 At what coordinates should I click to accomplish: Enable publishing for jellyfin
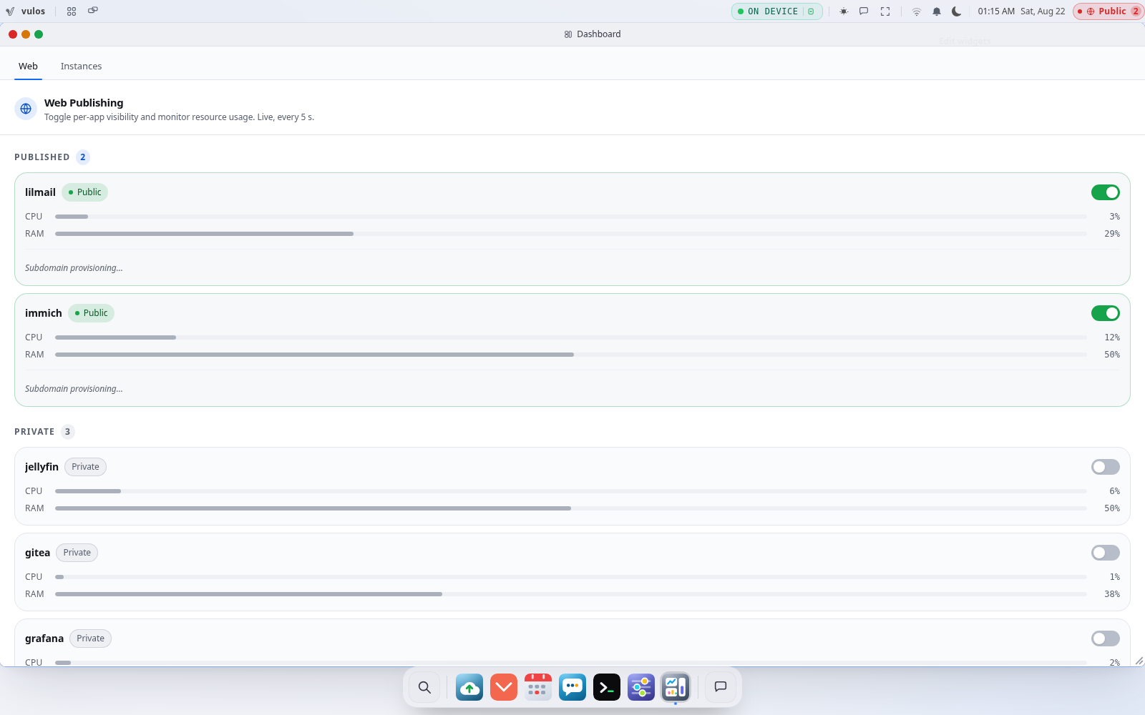click(x=1106, y=467)
